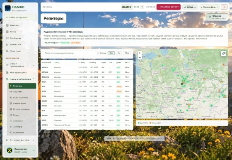Image resolution: width=232 pixels, height=160 pixels.
Task: Open the Радар icon
Action: coord(11,115)
